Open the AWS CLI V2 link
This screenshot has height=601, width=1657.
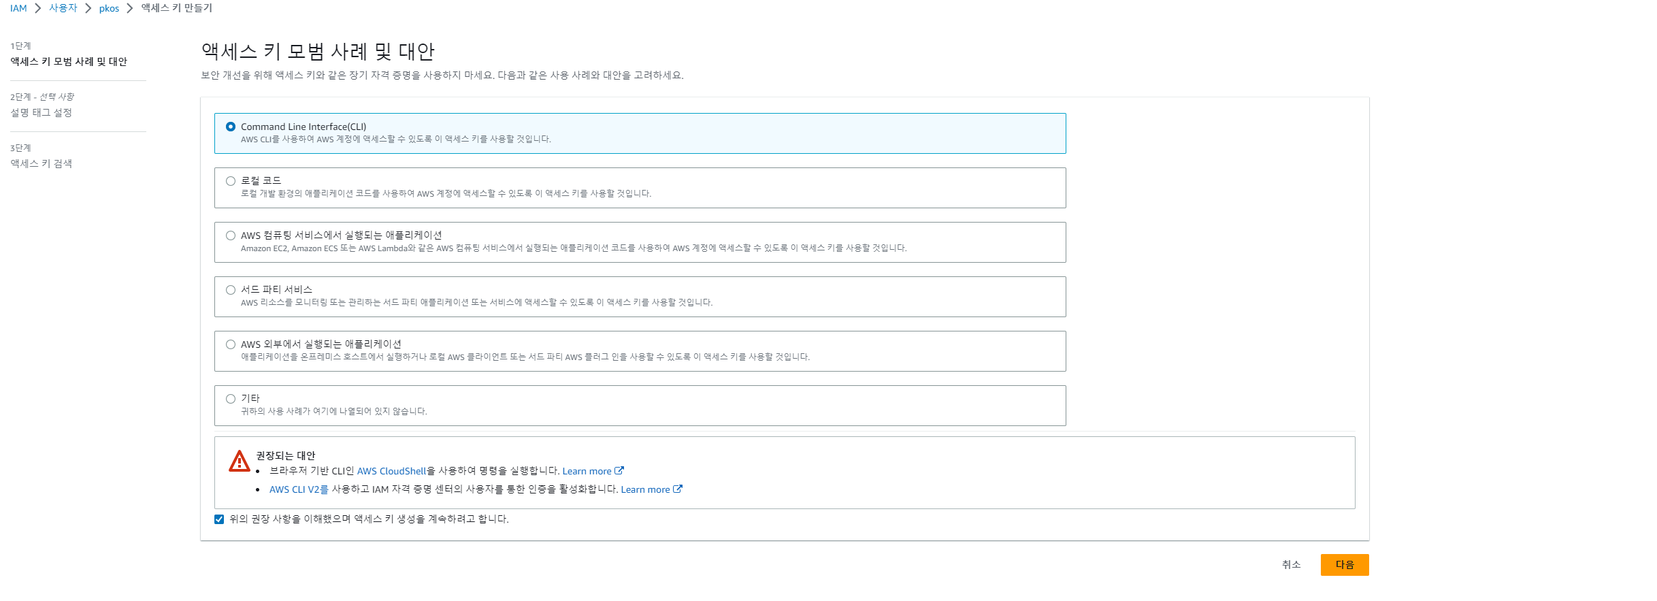click(x=294, y=489)
